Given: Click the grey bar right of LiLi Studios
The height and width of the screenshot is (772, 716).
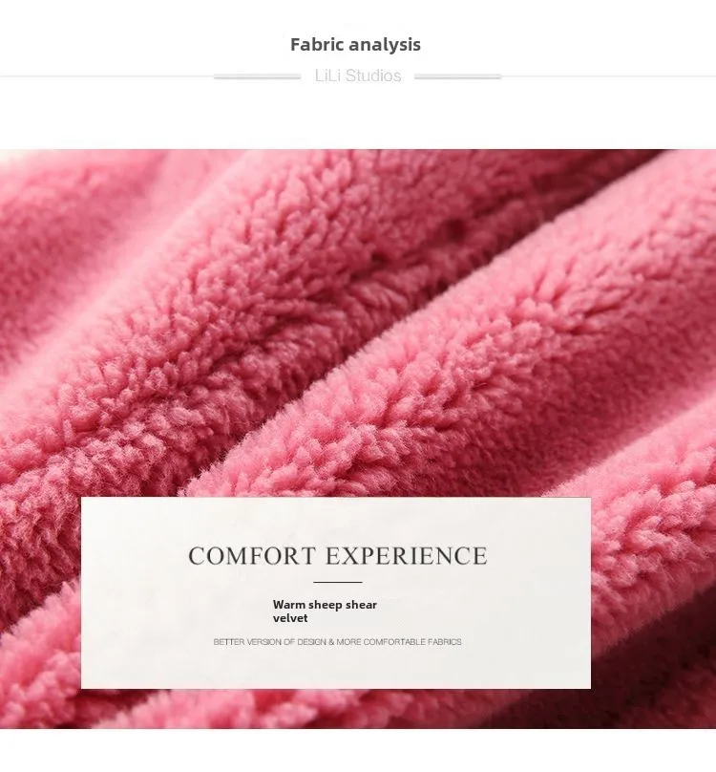Looking at the screenshot, I should [457, 76].
